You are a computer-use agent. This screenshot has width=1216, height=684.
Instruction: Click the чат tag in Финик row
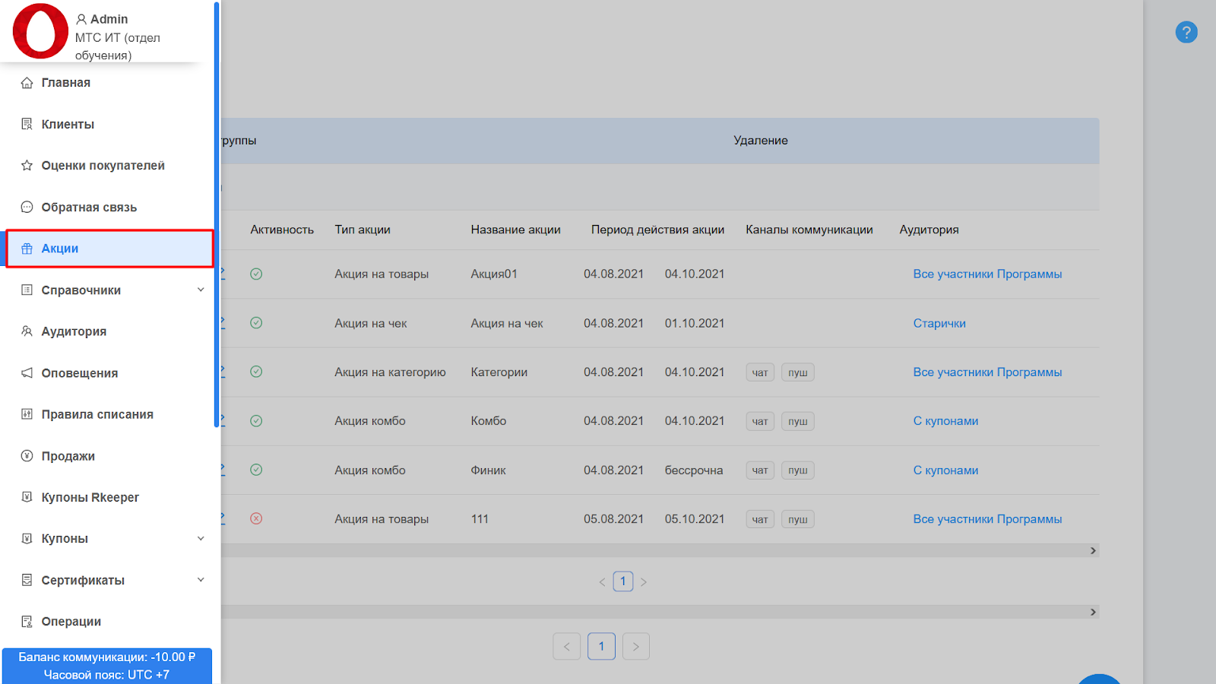[760, 470]
